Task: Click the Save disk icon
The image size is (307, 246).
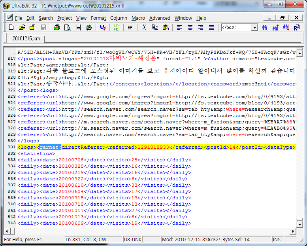Action: coord(43,27)
